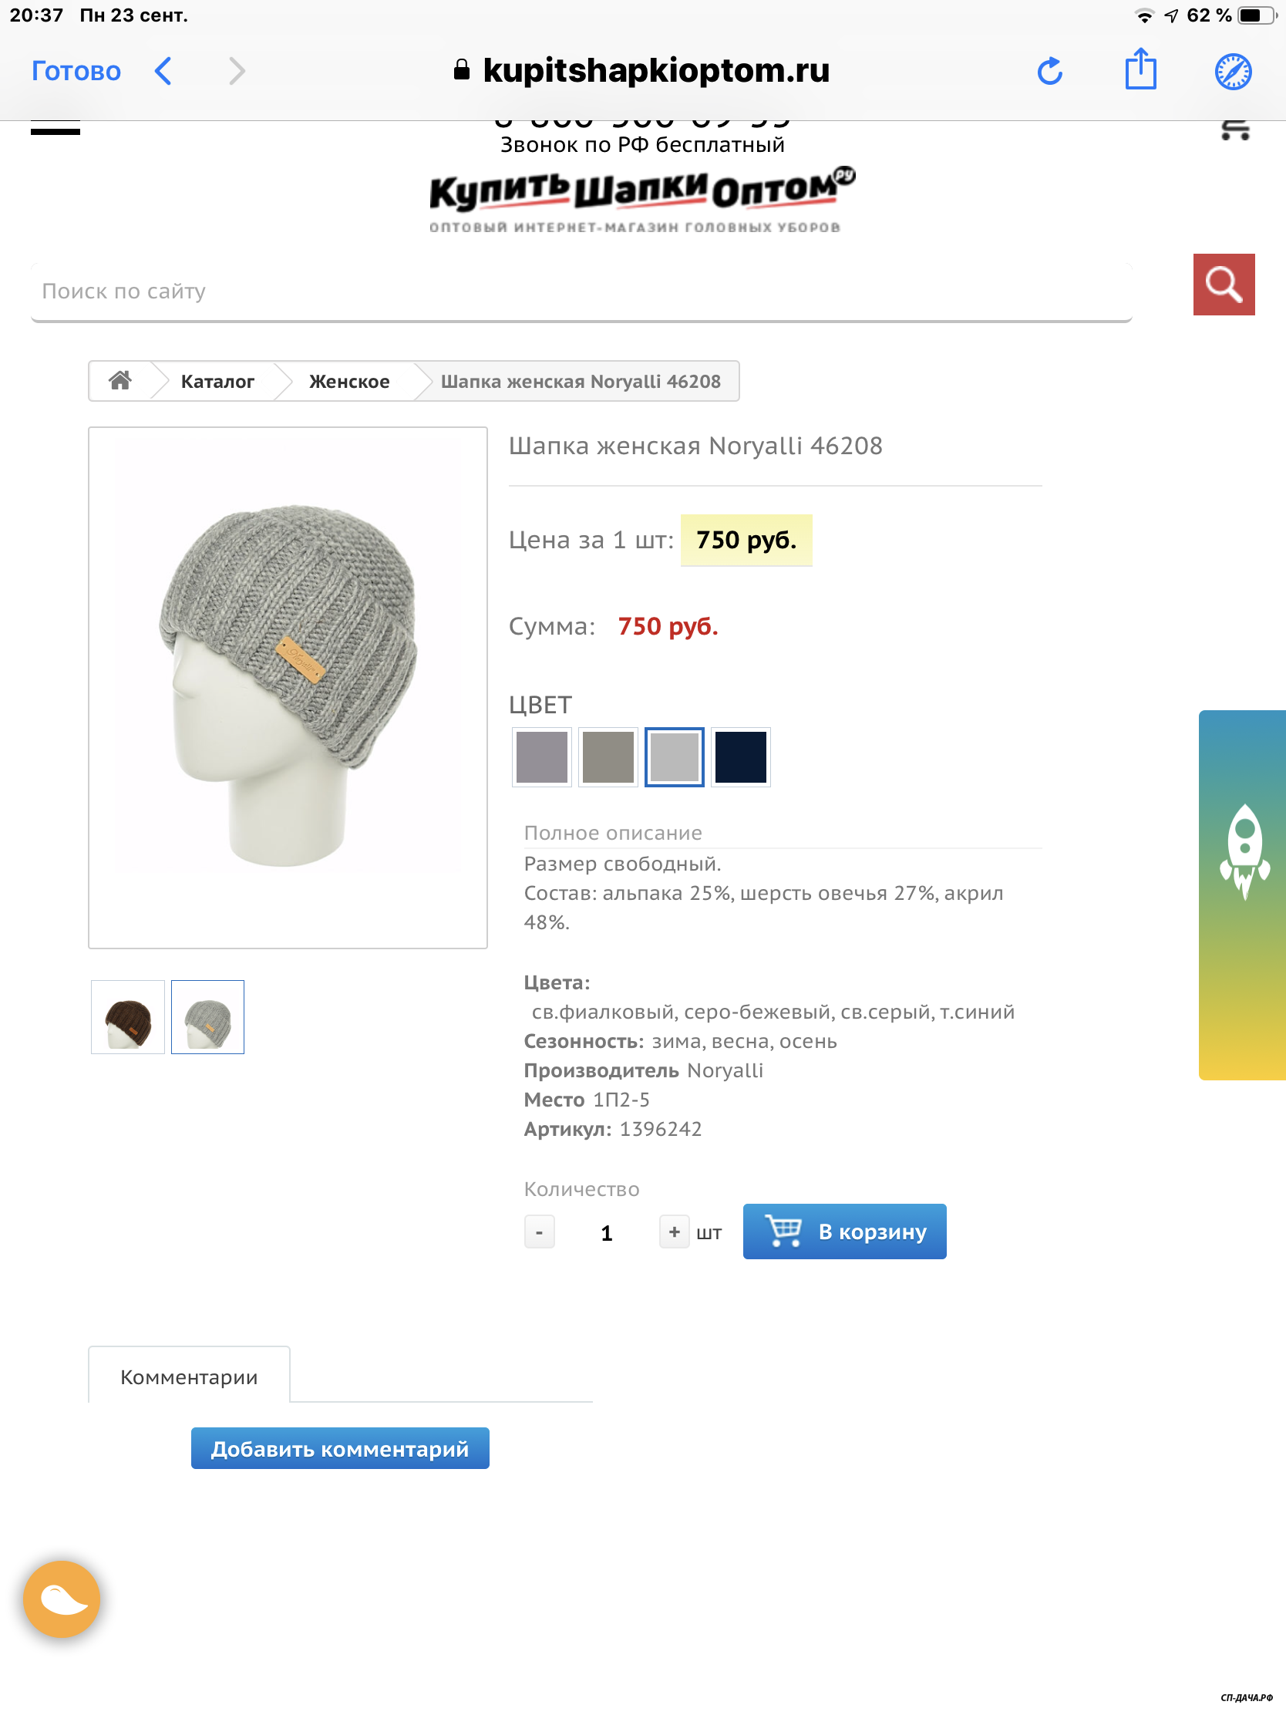Click the red search magnifier button
Screen dimensions: 1286x1715
click(x=1224, y=285)
